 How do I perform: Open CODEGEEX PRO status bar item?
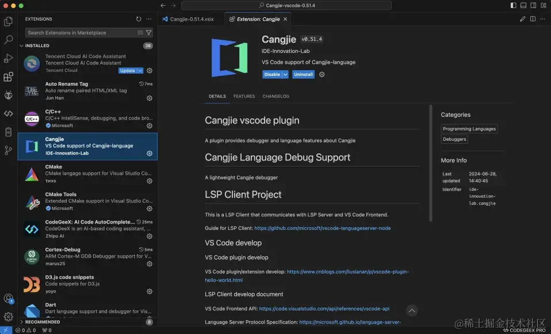525,330
